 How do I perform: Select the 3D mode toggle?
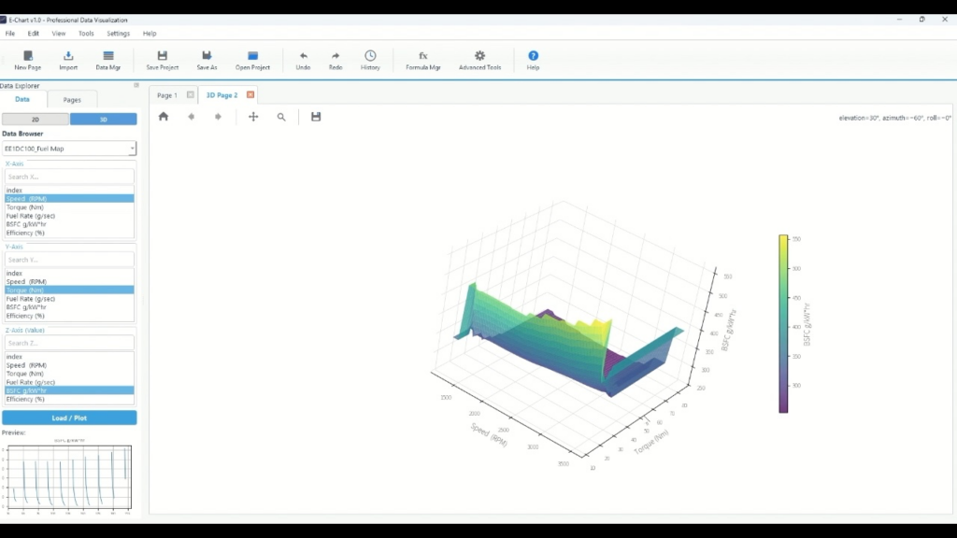click(x=104, y=120)
